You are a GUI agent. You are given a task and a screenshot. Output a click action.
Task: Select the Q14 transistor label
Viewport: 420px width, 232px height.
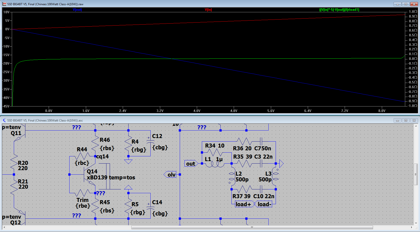click(x=92, y=171)
